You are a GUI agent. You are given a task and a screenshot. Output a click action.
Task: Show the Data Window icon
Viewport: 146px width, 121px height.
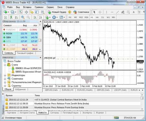coord(26,12)
